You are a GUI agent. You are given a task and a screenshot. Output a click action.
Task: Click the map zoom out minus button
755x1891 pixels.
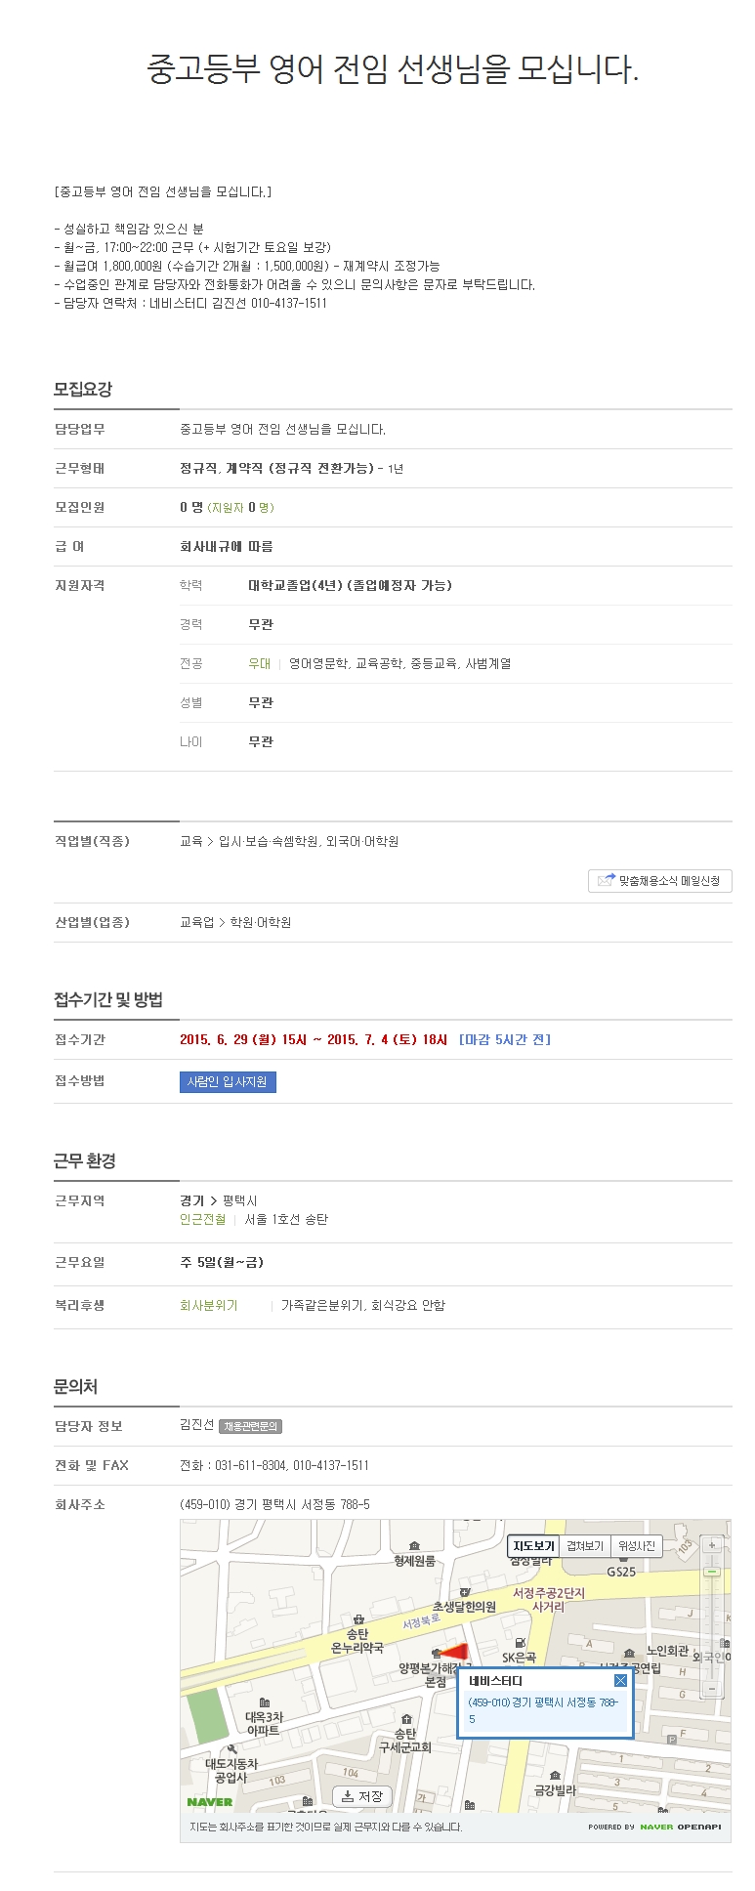(x=712, y=1688)
